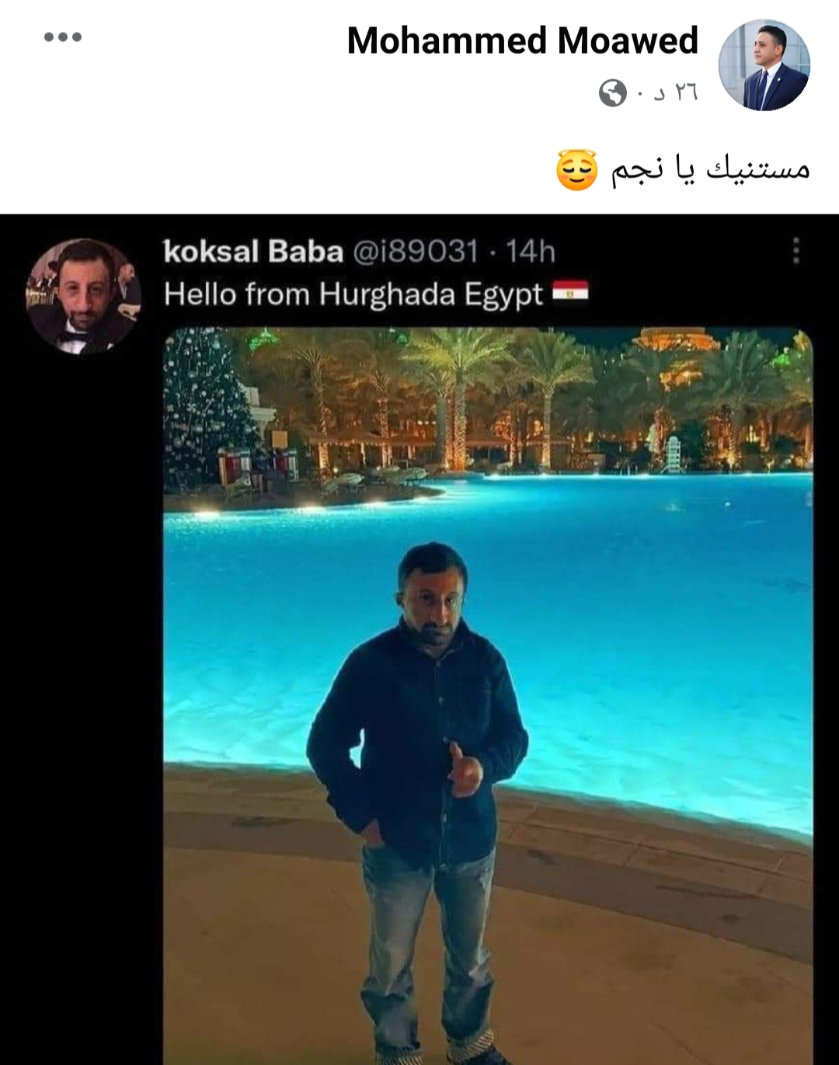The width and height of the screenshot is (839, 1065).
Task: Tap the @i89031 handle
Action: coord(415,252)
